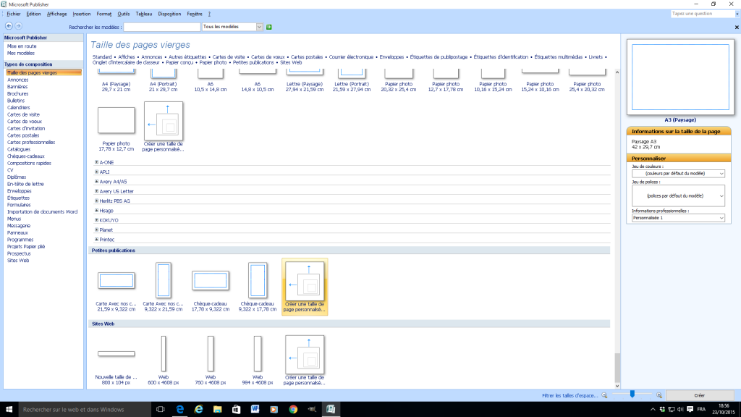Viewport: 741px width, 417px height.
Task: Open the Tableau menu
Action: pyautogui.click(x=144, y=14)
